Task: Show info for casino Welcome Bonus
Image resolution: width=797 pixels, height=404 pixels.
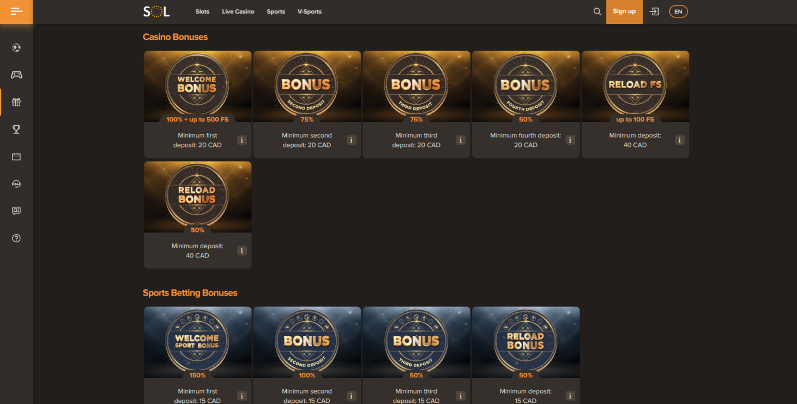Action: (242, 140)
